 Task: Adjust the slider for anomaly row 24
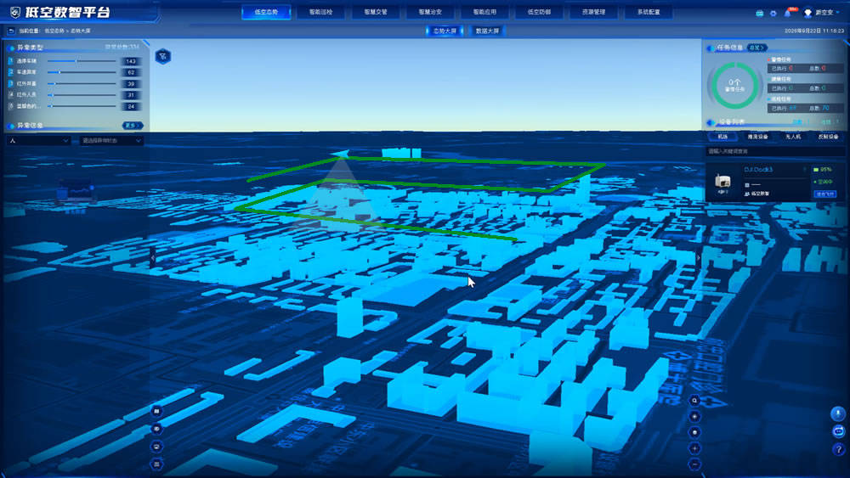[82, 106]
